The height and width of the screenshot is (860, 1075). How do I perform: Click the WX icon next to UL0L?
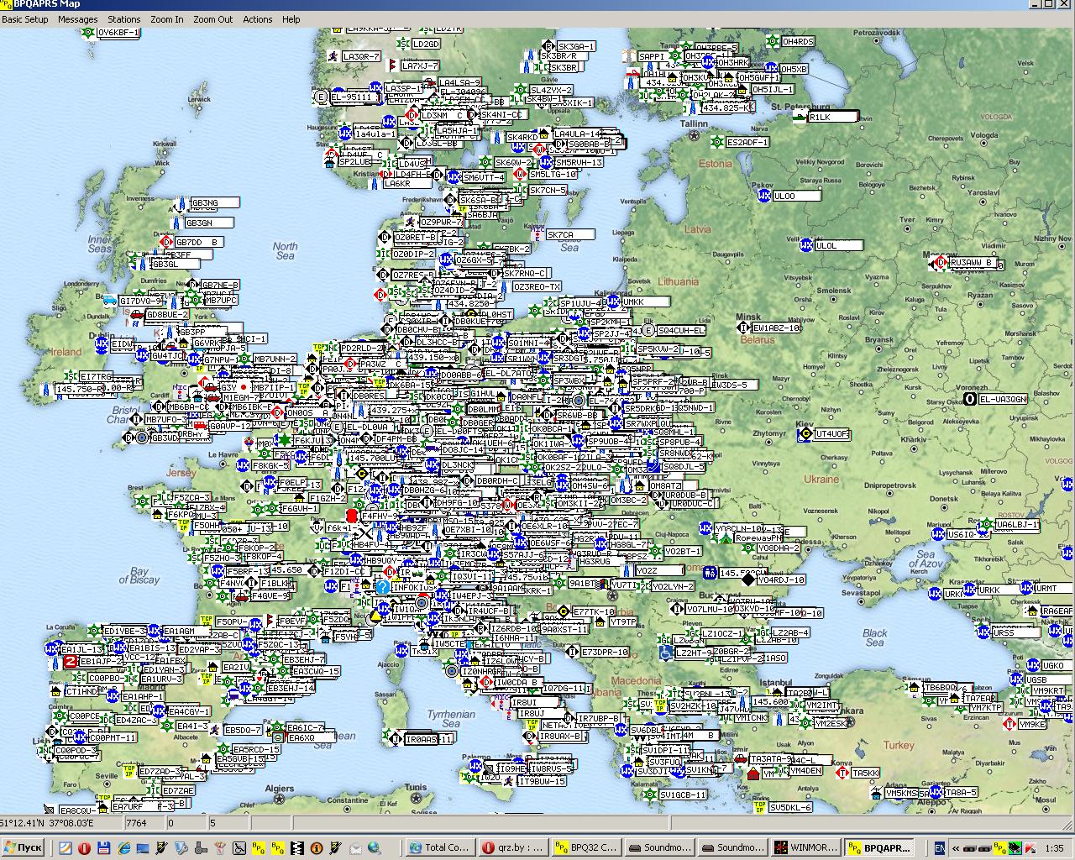tap(805, 245)
